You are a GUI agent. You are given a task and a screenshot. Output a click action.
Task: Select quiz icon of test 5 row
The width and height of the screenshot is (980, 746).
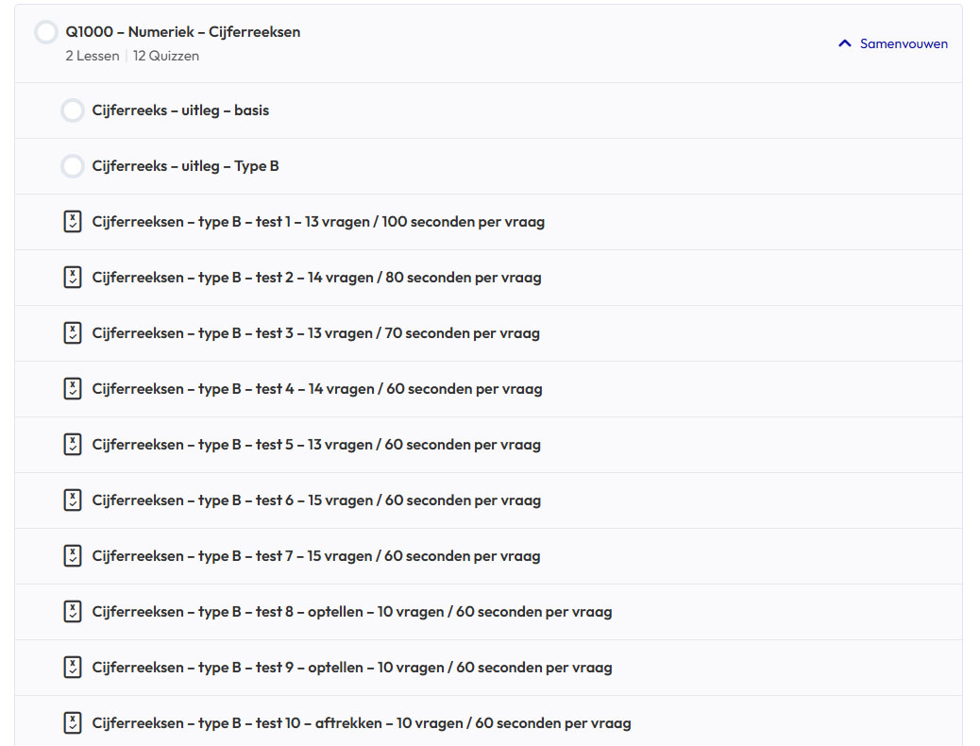[73, 445]
